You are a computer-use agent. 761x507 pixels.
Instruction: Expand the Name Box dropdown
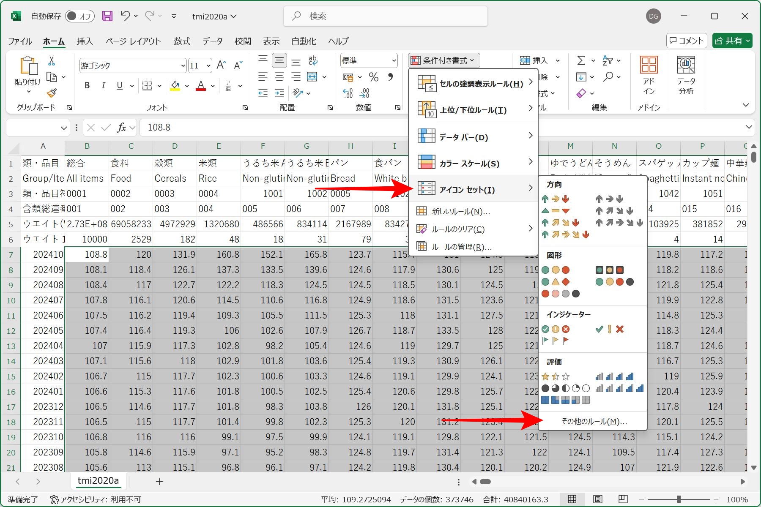64,127
